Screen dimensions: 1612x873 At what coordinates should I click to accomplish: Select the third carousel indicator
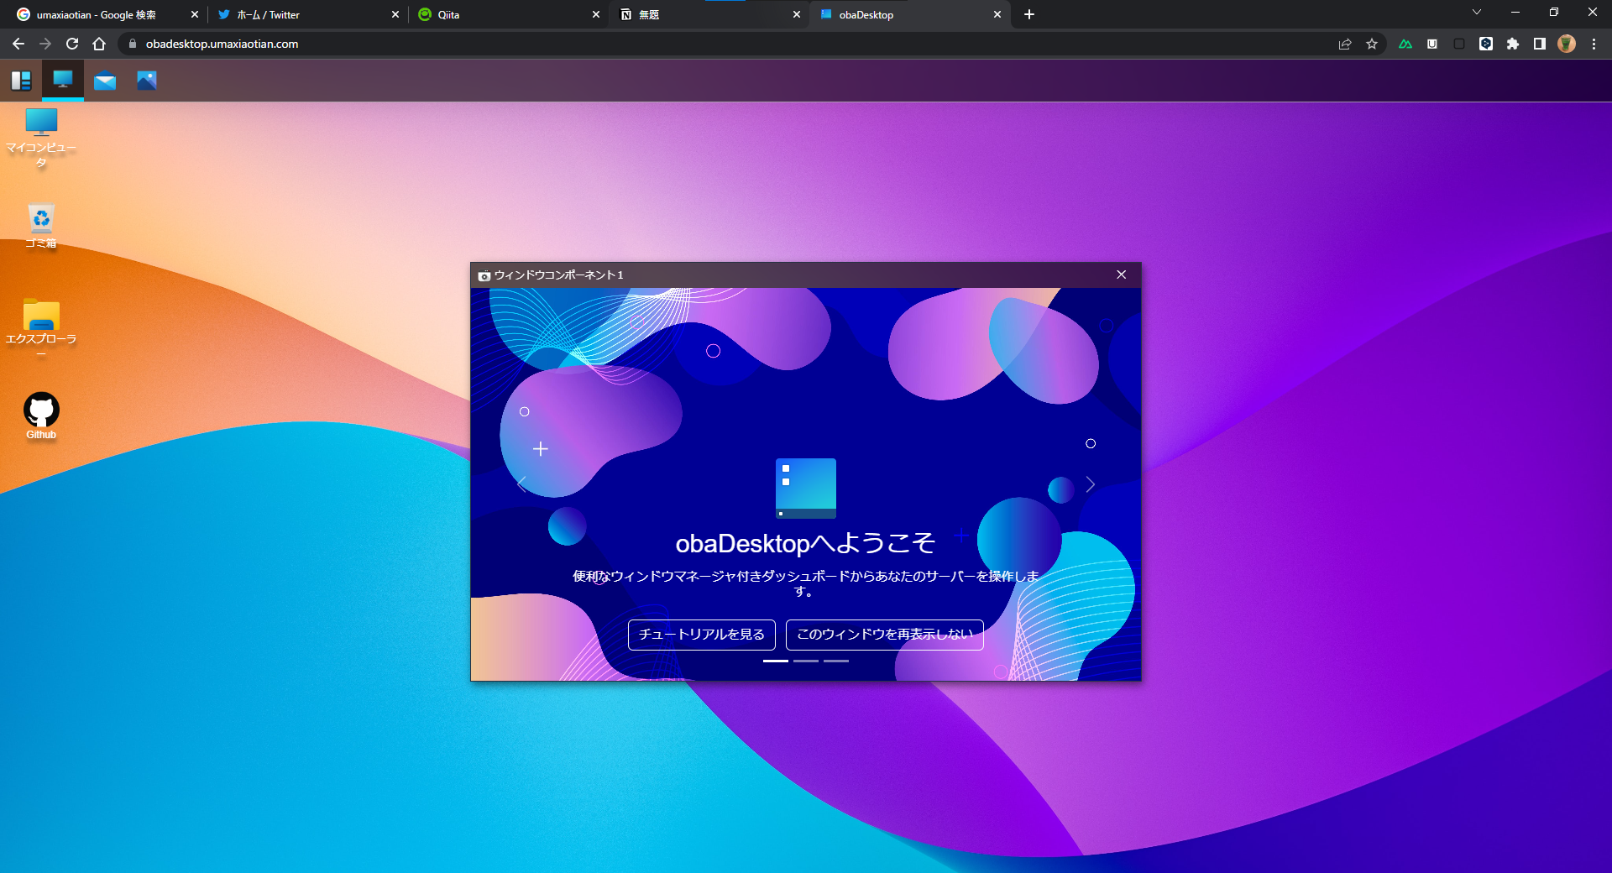pos(836,661)
